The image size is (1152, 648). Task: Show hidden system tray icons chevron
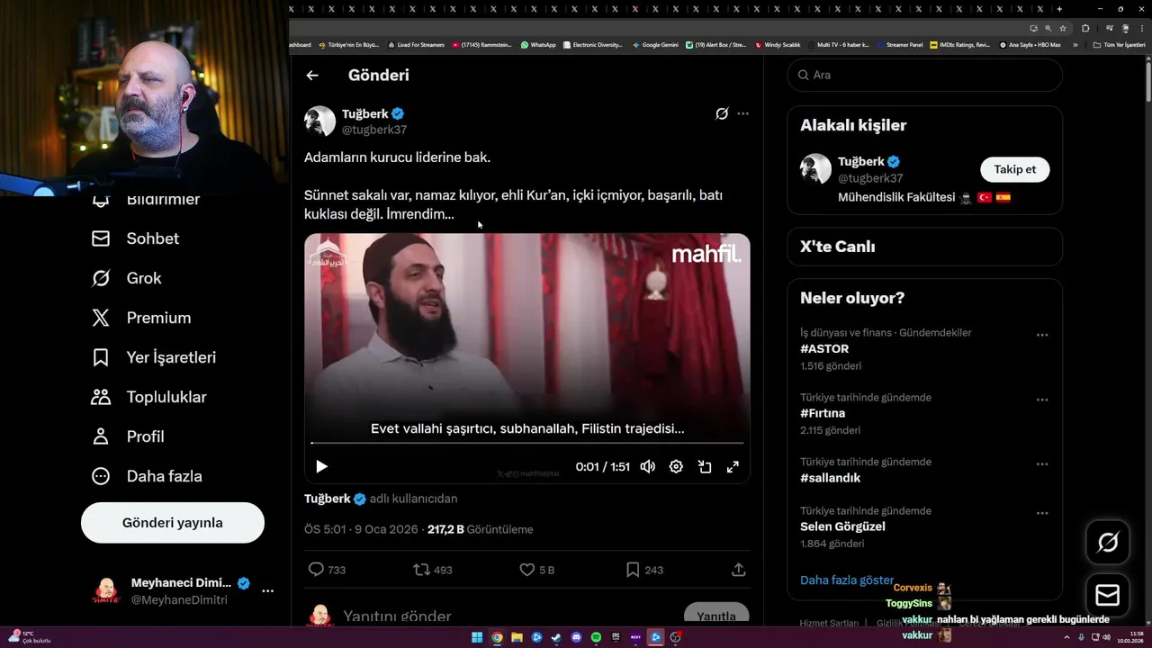click(1068, 637)
